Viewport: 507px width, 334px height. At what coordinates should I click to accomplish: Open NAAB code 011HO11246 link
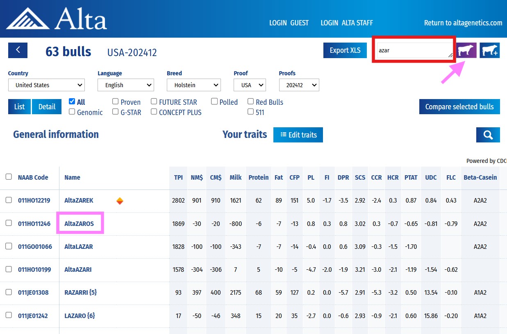pos(34,223)
